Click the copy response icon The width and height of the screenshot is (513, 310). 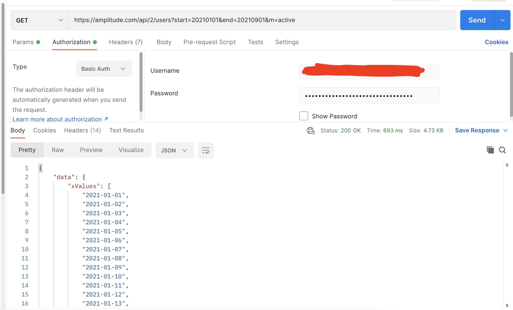(x=490, y=150)
